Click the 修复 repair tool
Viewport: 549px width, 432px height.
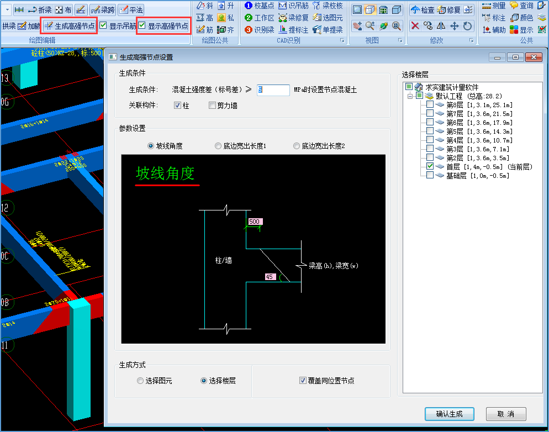coord(448,10)
